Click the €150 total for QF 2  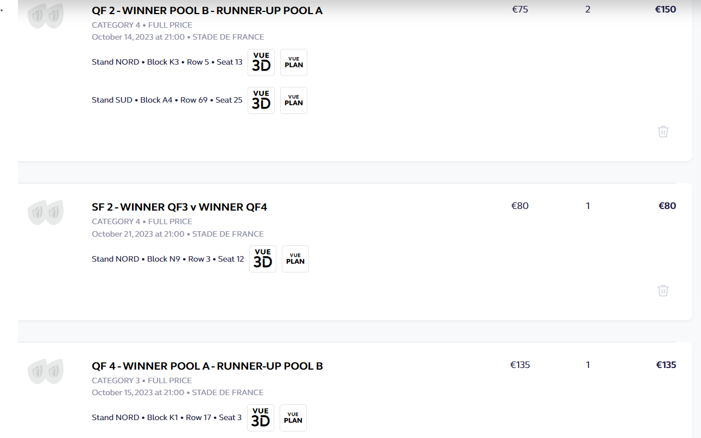pos(665,9)
